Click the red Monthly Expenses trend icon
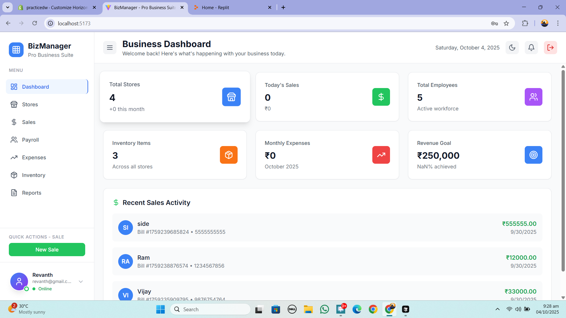The width and height of the screenshot is (566, 318). tap(381, 155)
